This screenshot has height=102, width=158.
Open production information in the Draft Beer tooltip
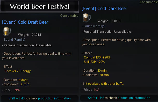(54, 98)
